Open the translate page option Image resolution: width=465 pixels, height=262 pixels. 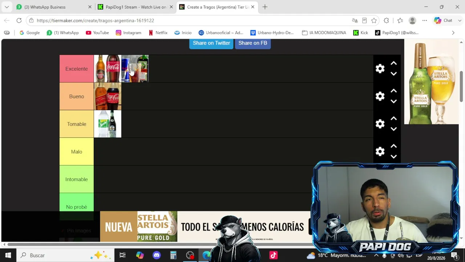[x=355, y=20]
